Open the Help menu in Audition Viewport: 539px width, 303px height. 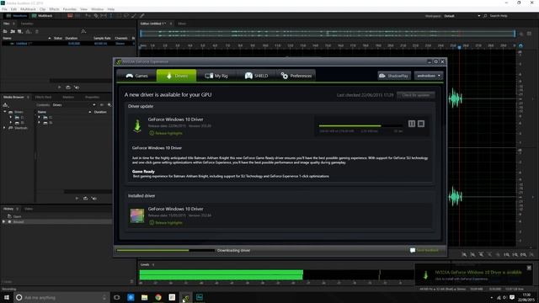tap(111, 9)
